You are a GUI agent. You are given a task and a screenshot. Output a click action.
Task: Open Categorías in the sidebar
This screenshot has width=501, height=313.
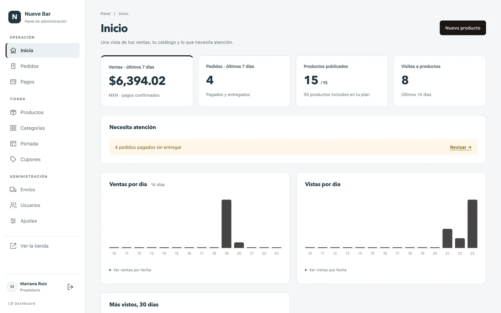(x=43, y=128)
